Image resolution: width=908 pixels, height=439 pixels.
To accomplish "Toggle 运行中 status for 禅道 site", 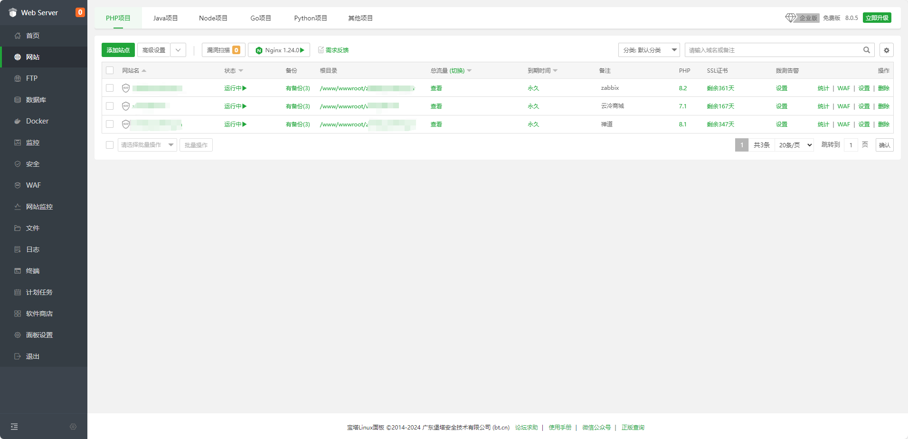I will tap(236, 124).
